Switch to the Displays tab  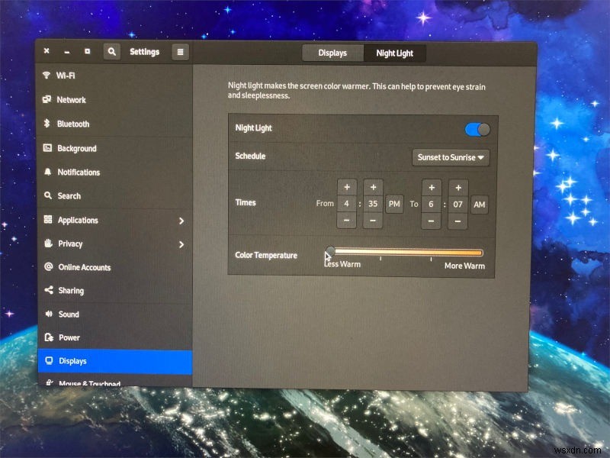333,53
